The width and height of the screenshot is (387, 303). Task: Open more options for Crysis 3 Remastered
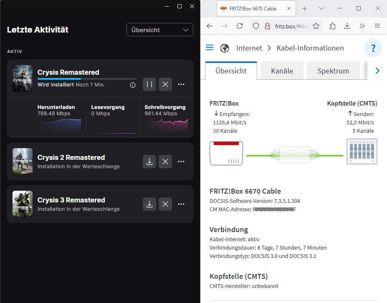coord(181,204)
